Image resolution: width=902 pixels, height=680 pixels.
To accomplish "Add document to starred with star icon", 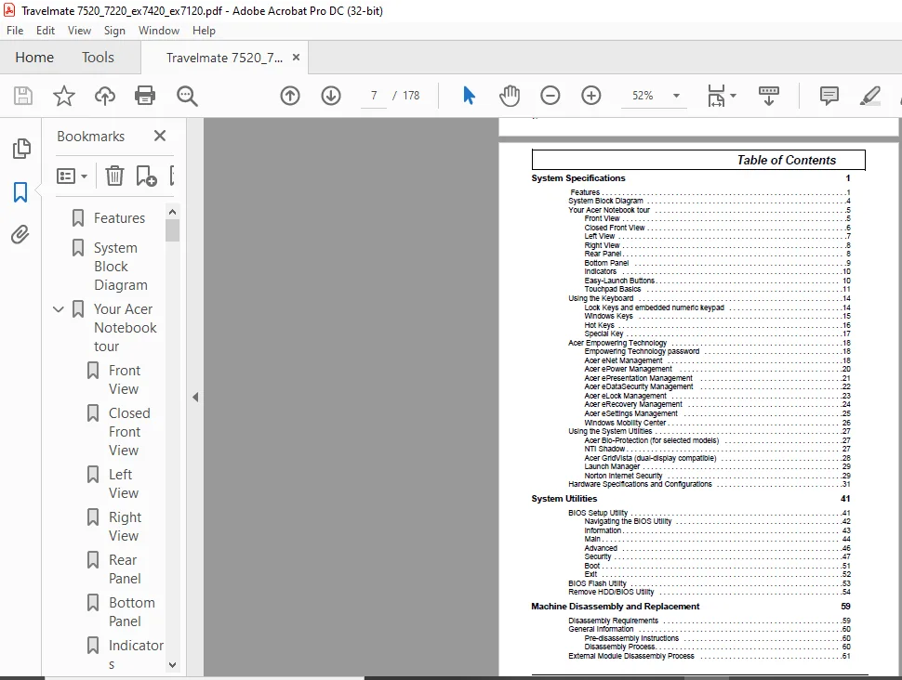I will 64,96.
